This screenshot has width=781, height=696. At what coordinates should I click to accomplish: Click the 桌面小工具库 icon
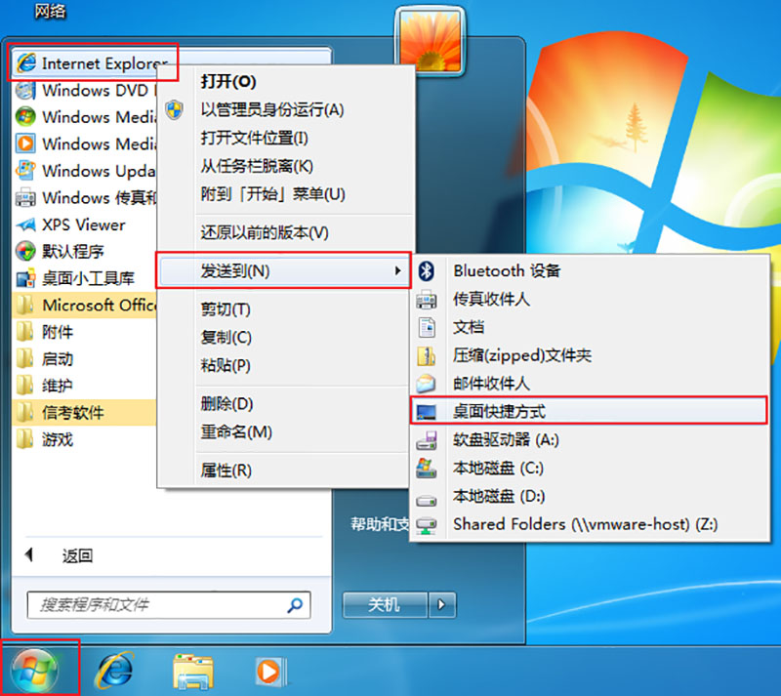25,278
